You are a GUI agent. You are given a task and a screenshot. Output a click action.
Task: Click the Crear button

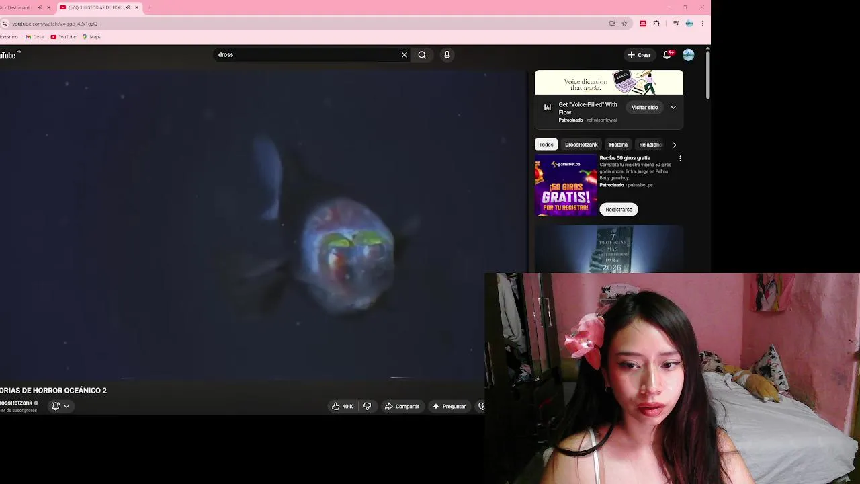639,55
